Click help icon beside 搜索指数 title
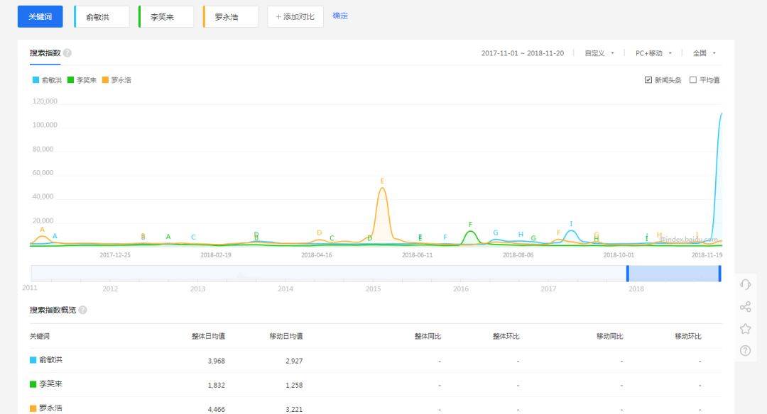Viewport: 767px width, 414px height. [x=67, y=53]
